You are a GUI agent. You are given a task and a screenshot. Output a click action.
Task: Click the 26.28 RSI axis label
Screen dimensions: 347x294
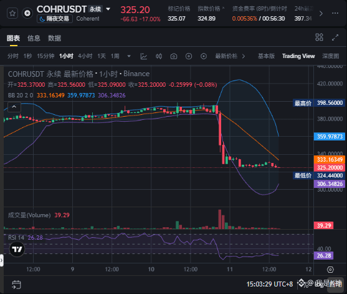click(323, 256)
